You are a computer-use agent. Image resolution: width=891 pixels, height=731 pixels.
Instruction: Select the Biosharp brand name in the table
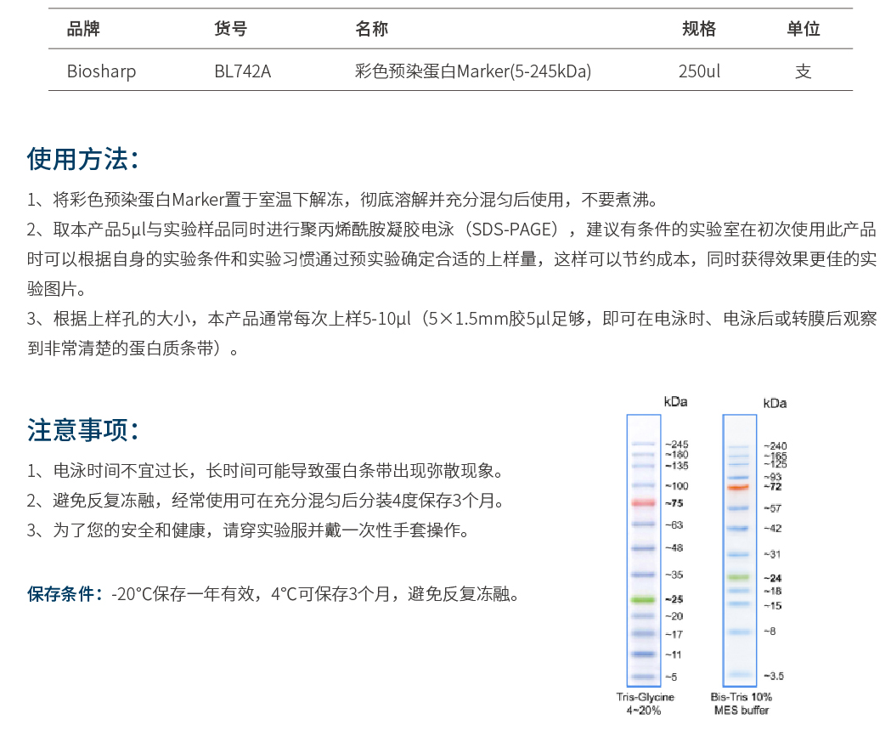tap(101, 71)
